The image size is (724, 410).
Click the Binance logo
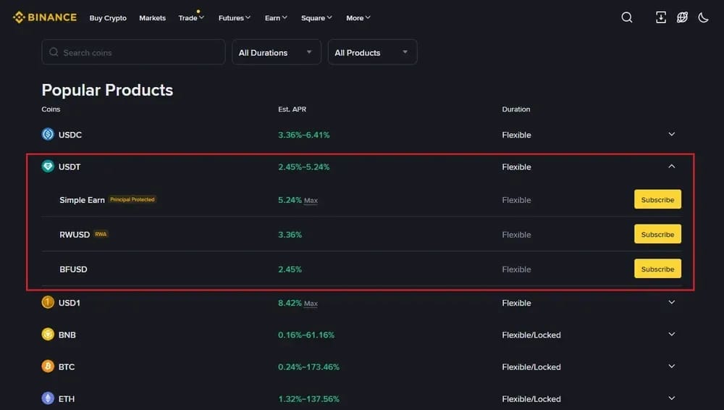coord(45,17)
